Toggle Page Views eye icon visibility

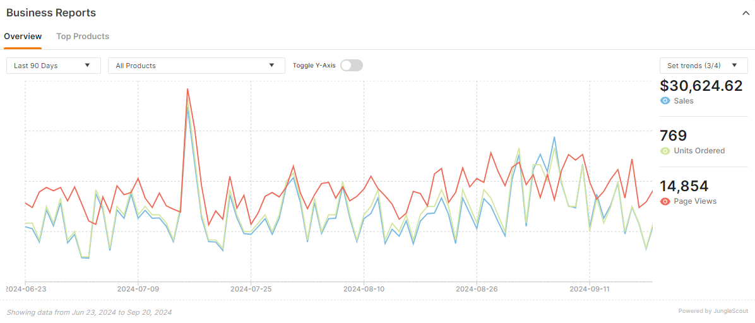tap(665, 201)
